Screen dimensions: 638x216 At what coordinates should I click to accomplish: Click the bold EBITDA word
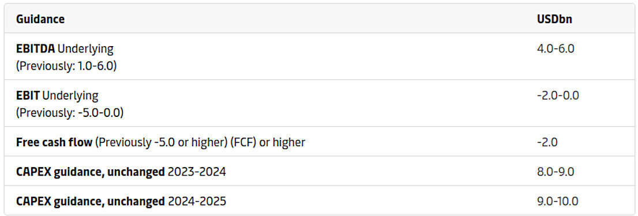35,49
